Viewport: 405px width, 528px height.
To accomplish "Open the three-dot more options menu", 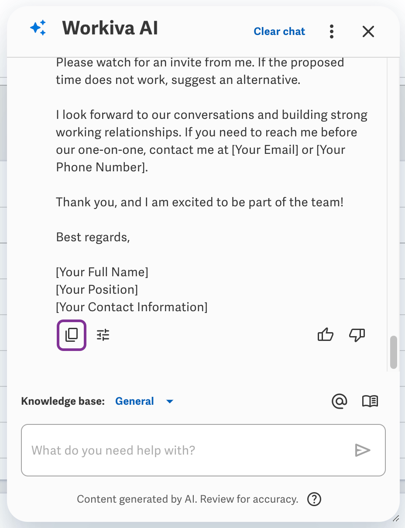I will [x=332, y=31].
